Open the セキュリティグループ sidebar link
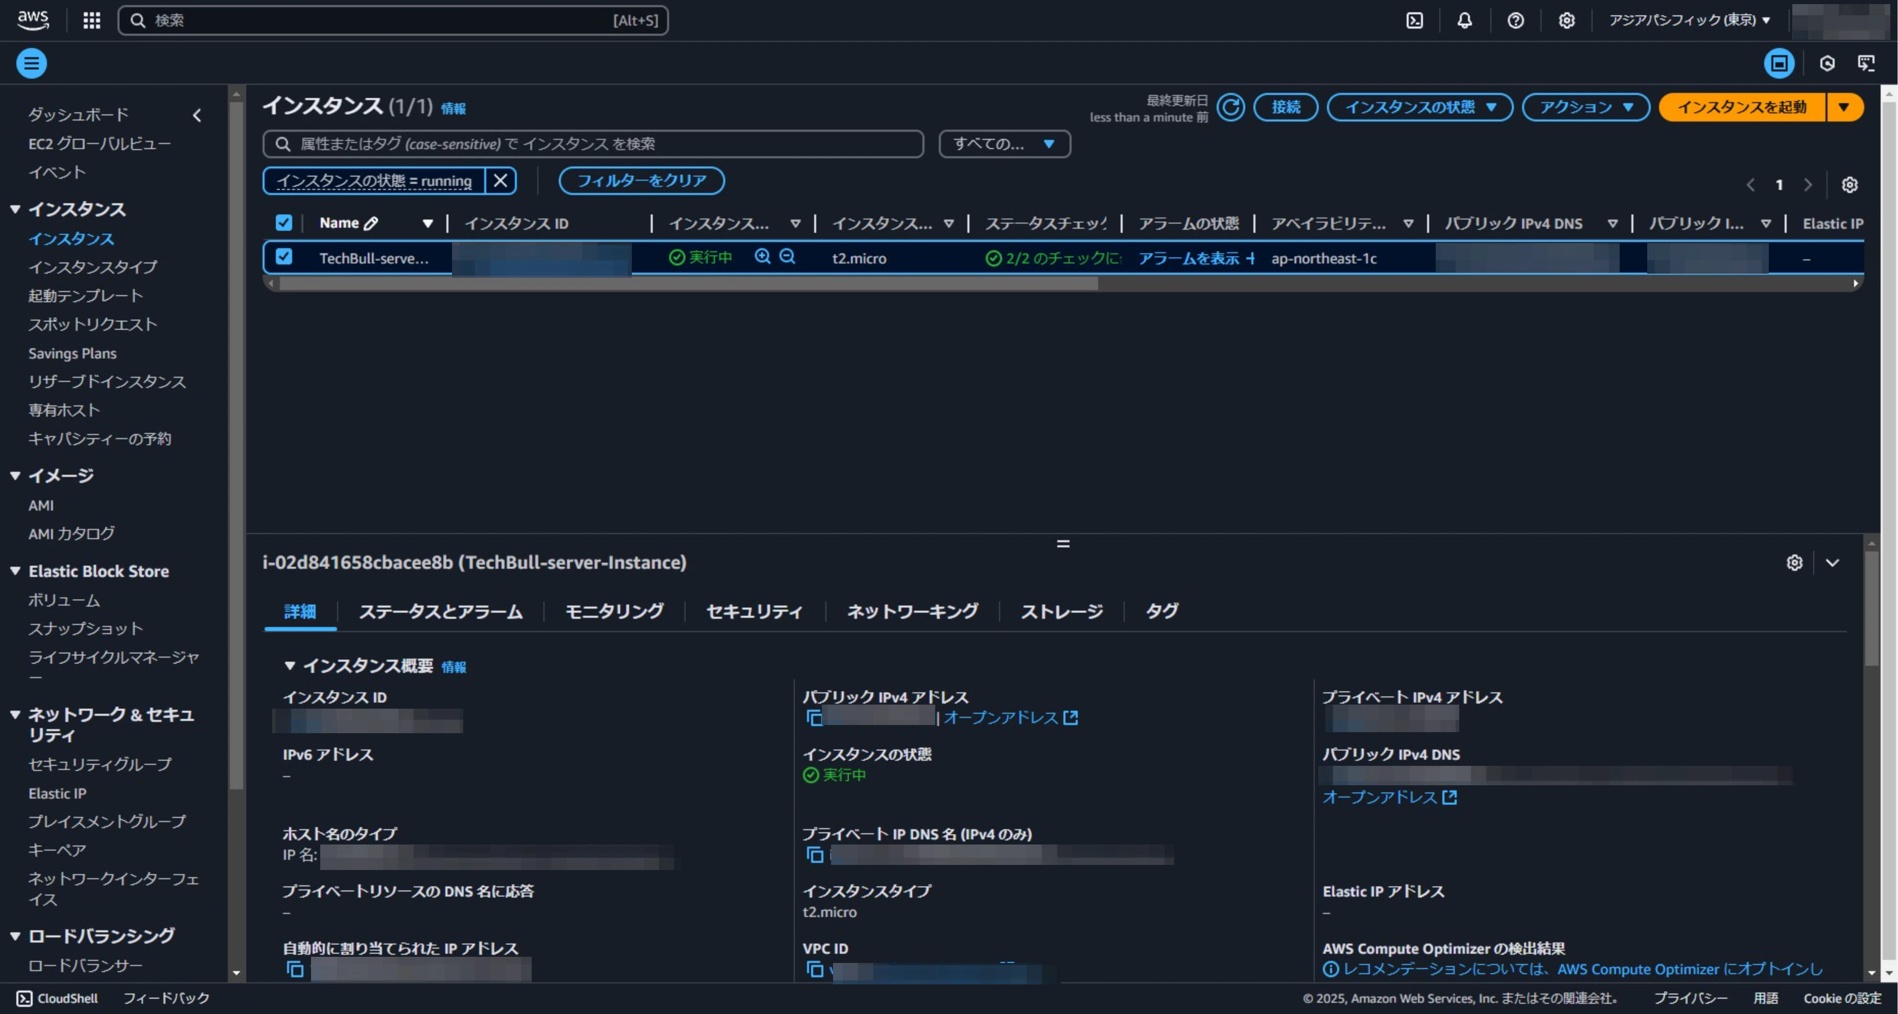 point(100,764)
